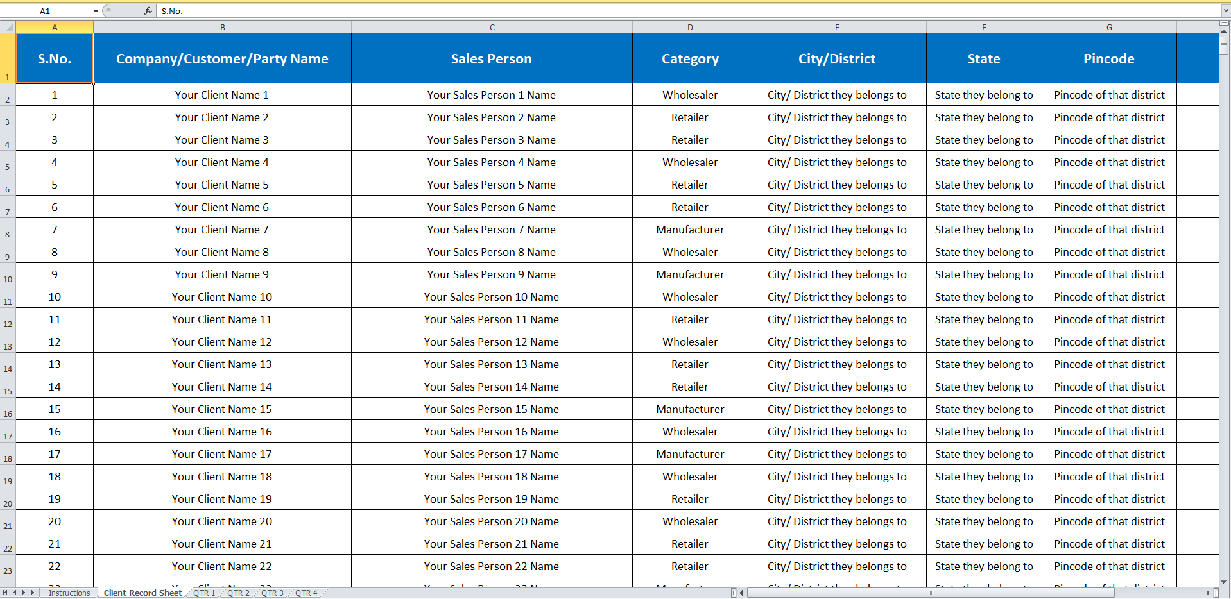Click the cell 'Your Sales Person 3 Name'
The height and width of the screenshot is (599, 1231).
[x=492, y=140]
